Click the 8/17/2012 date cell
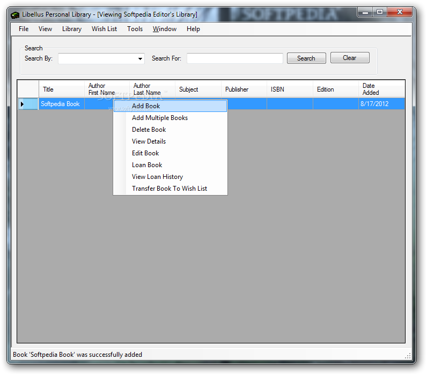The image size is (427, 375). point(382,104)
